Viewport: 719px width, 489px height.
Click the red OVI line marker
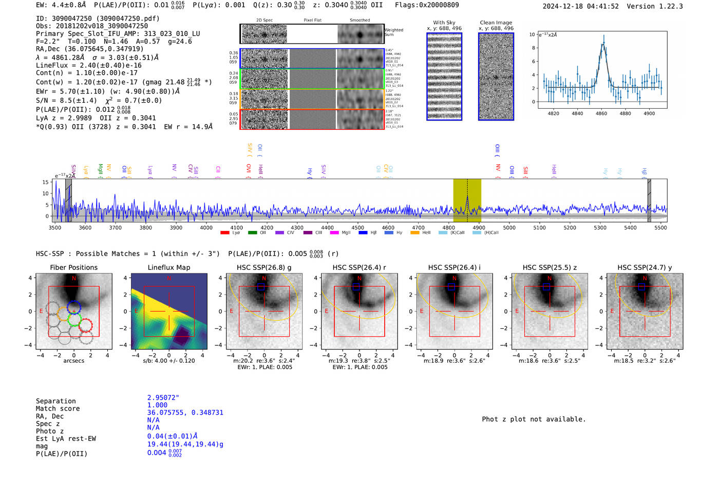click(249, 170)
